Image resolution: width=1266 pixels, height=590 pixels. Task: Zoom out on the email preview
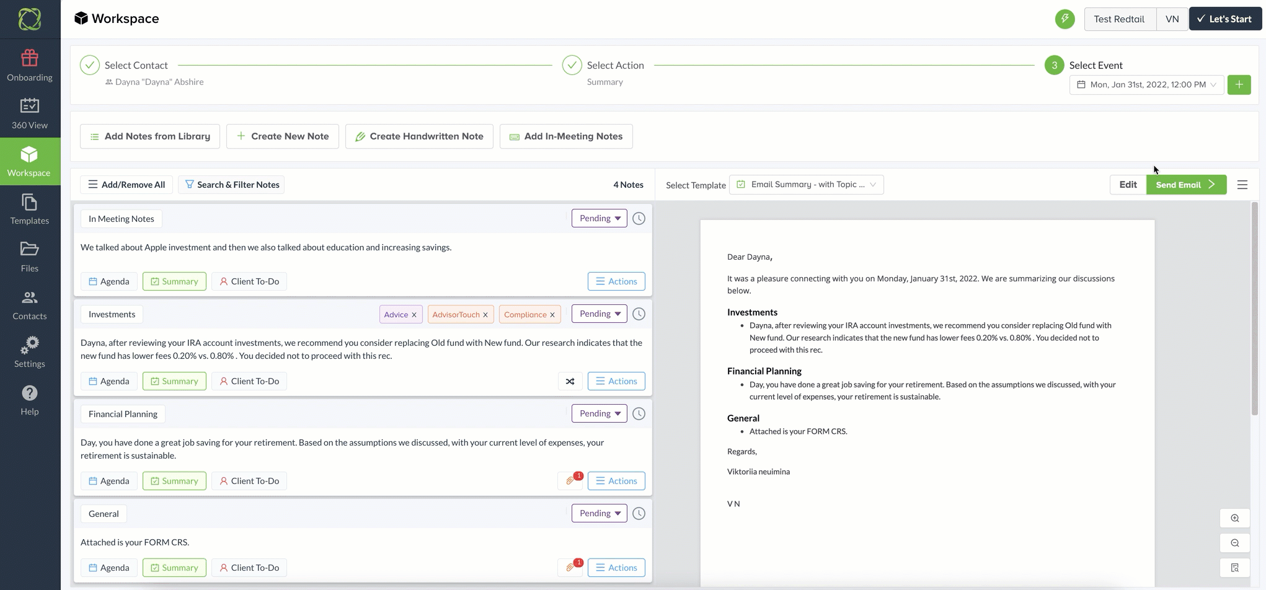(1234, 543)
